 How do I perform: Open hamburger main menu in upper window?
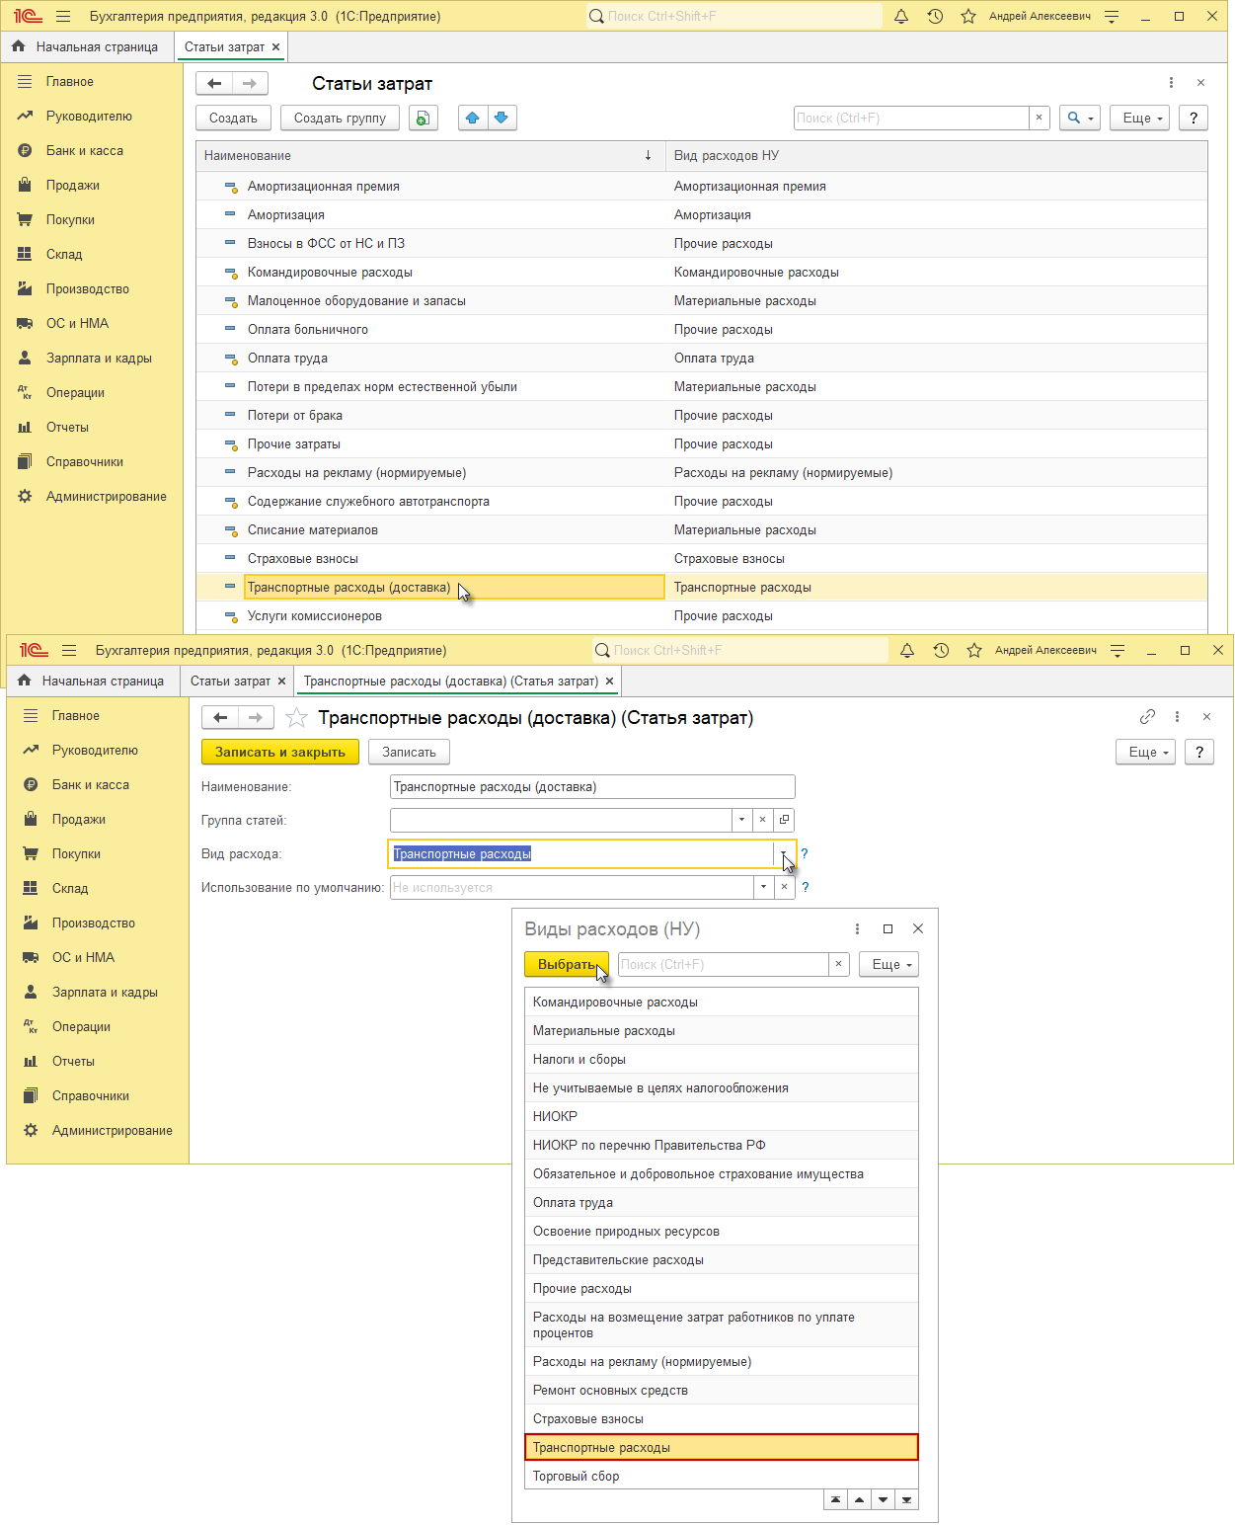click(63, 16)
